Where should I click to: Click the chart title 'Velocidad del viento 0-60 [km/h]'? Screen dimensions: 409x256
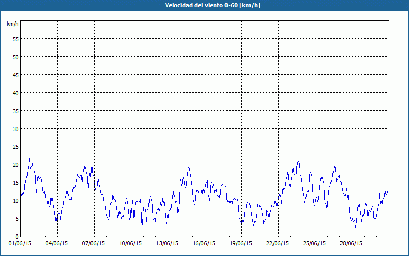click(213, 5)
